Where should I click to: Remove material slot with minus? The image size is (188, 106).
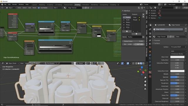coord(186,31)
